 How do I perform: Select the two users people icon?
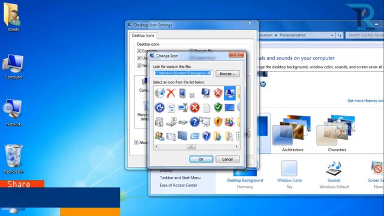coord(160,136)
